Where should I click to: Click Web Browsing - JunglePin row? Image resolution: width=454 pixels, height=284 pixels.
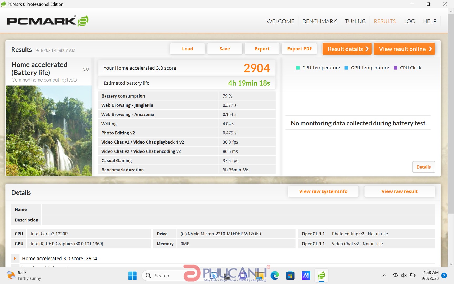pos(187,105)
